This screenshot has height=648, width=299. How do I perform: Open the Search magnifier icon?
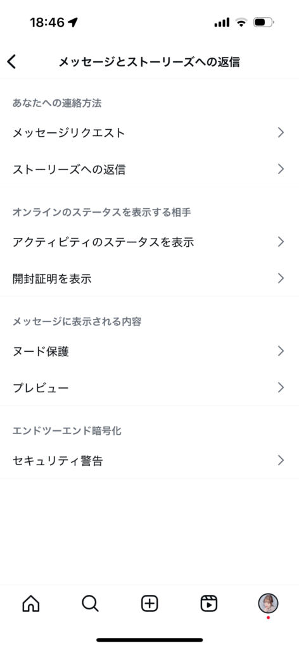[90, 604]
